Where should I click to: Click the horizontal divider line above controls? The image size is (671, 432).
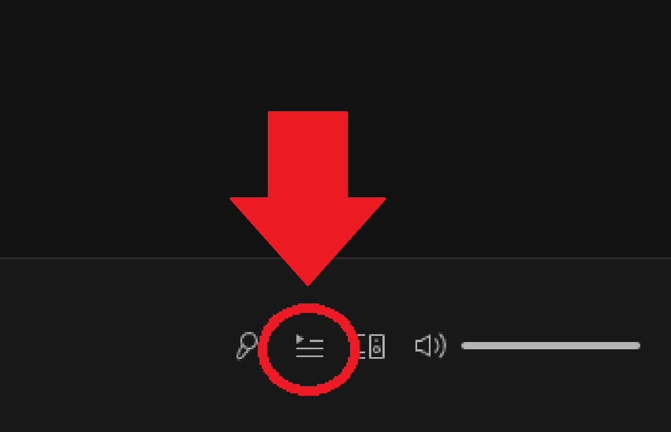(x=335, y=258)
